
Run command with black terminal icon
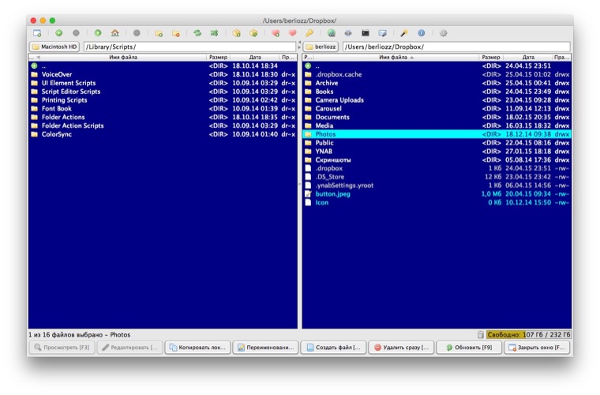(x=366, y=33)
